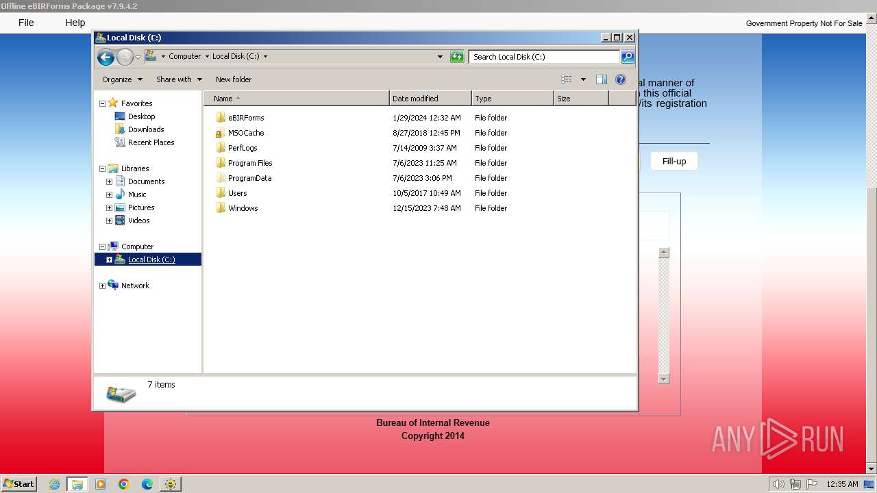Expand the Network tree node
This screenshot has width=877, height=493.
pos(102,286)
